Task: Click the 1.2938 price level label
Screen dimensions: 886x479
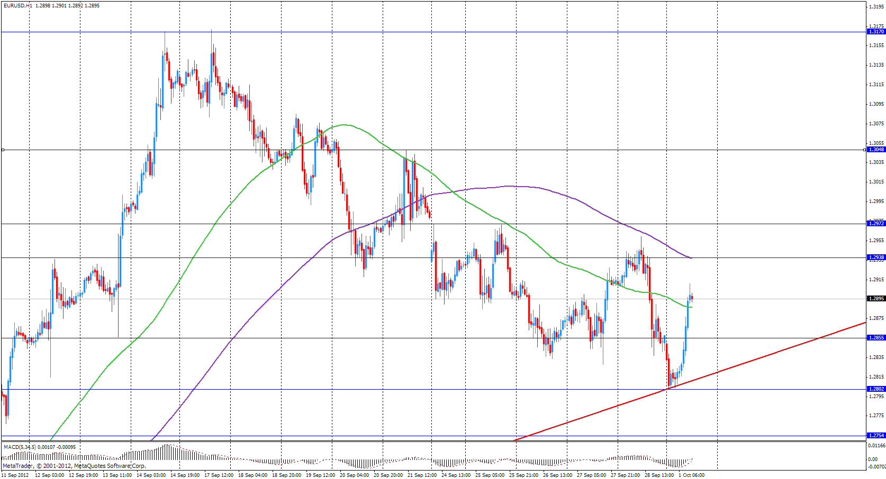Action: 876,257
